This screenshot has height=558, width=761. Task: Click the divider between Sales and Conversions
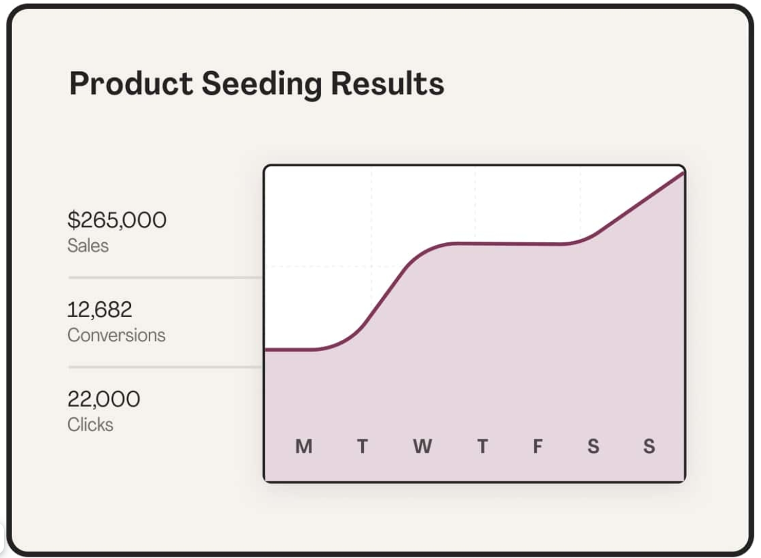pos(165,278)
